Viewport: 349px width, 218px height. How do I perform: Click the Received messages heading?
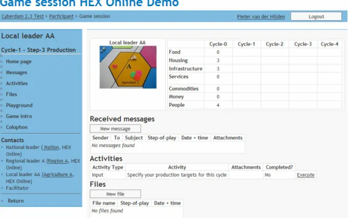[122, 119]
